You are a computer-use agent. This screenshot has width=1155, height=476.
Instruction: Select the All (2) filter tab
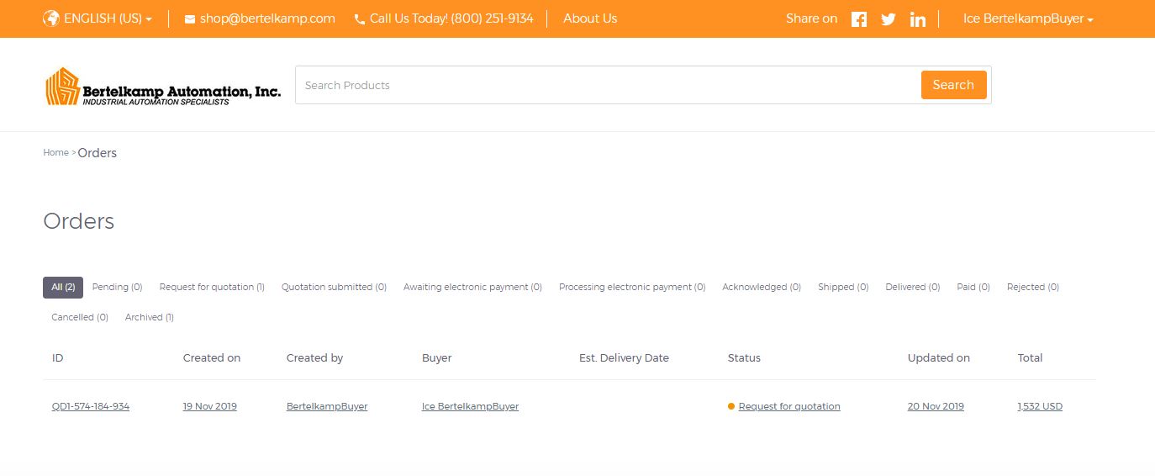[63, 287]
